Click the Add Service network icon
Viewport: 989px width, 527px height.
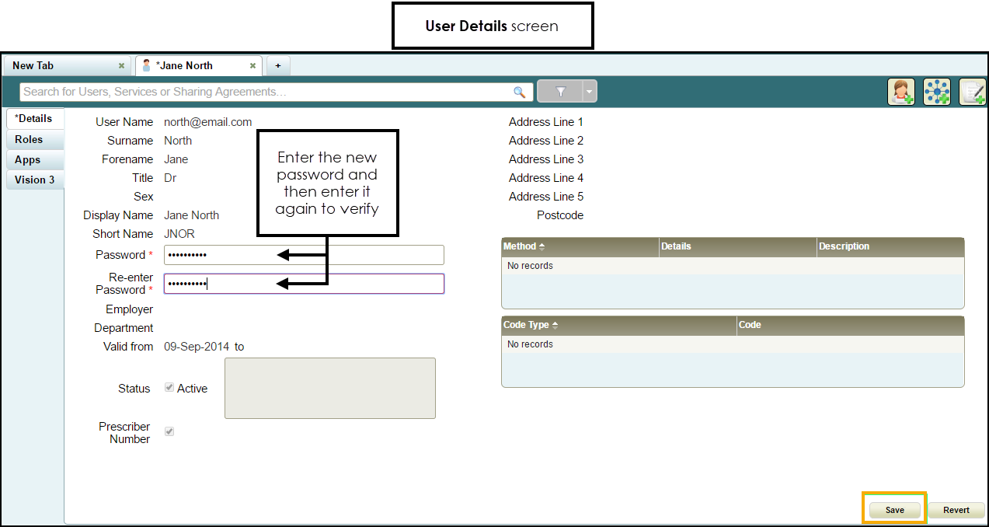click(x=937, y=92)
